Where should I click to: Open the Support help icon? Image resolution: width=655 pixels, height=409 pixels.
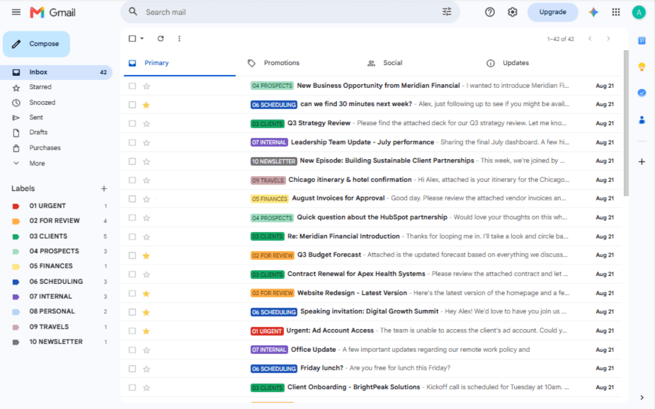[x=490, y=12]
